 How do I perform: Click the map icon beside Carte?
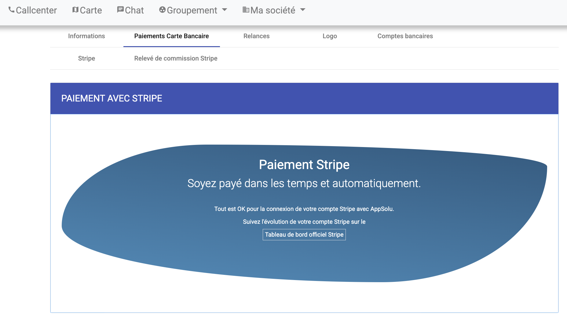[x=75, y=10]
